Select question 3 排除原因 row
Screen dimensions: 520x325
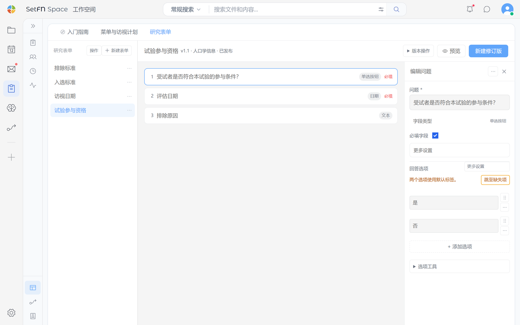(271, 116)
